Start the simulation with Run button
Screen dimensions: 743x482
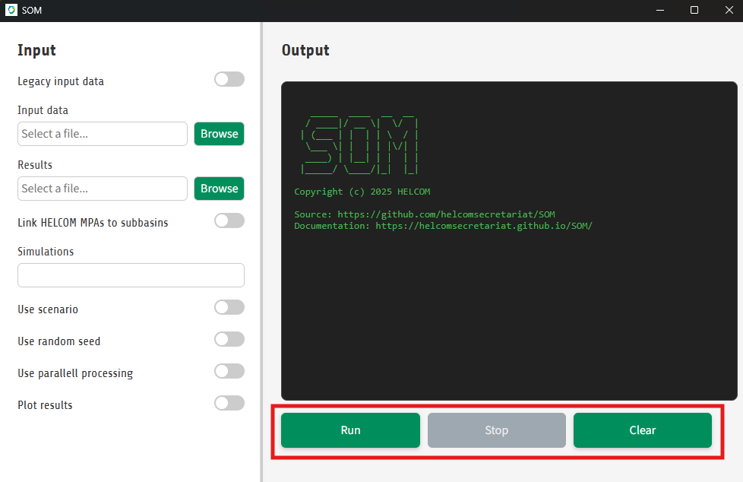coord(351,430)
